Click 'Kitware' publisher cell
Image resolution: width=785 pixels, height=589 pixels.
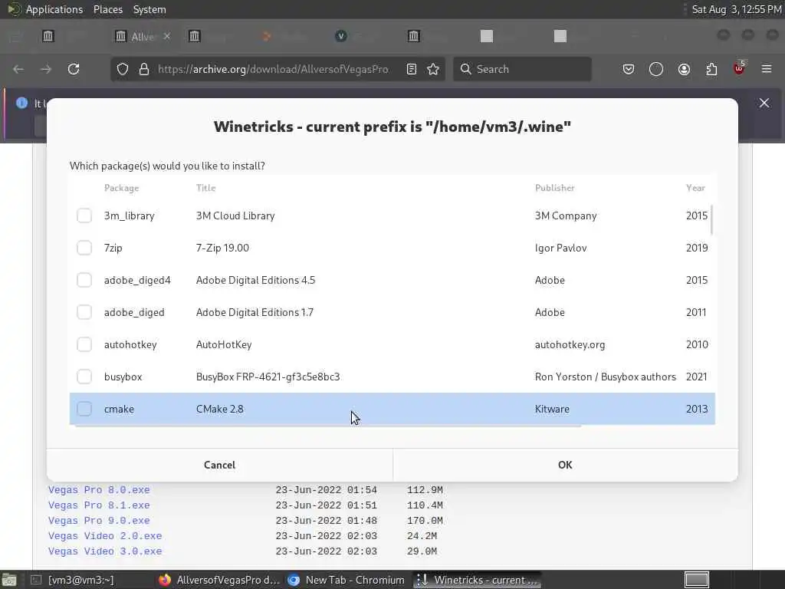coord(552,409)
